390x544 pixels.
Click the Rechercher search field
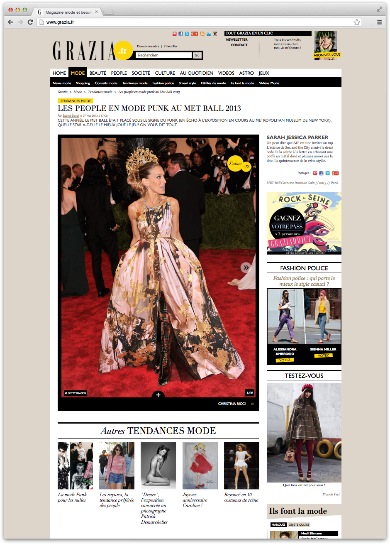(x=163, y=55)
